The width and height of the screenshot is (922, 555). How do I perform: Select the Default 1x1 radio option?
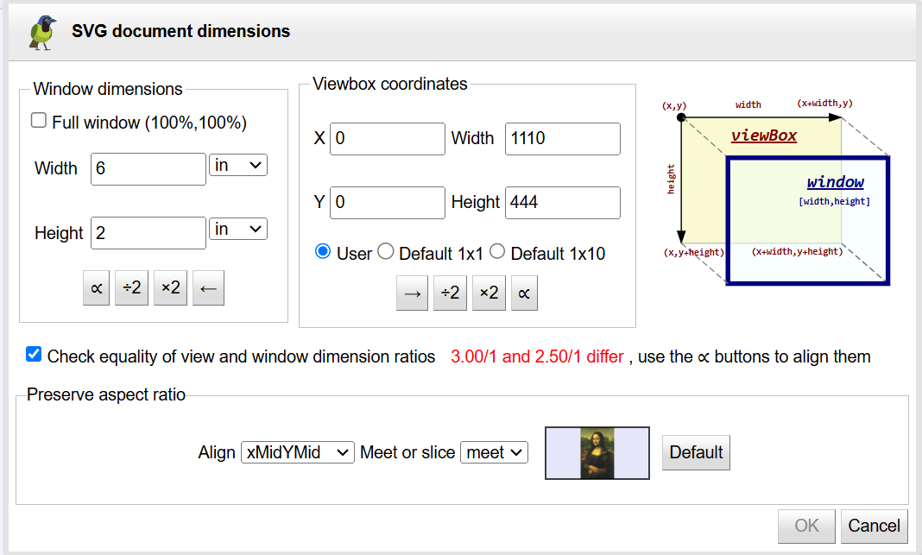pyautogui.click(x=386, y=252)
